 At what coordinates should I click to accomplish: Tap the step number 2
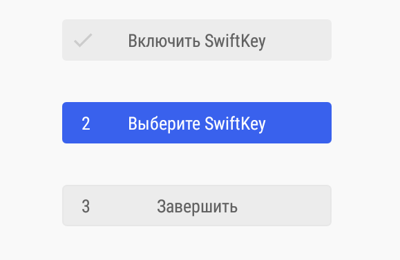tap(86, 123)
